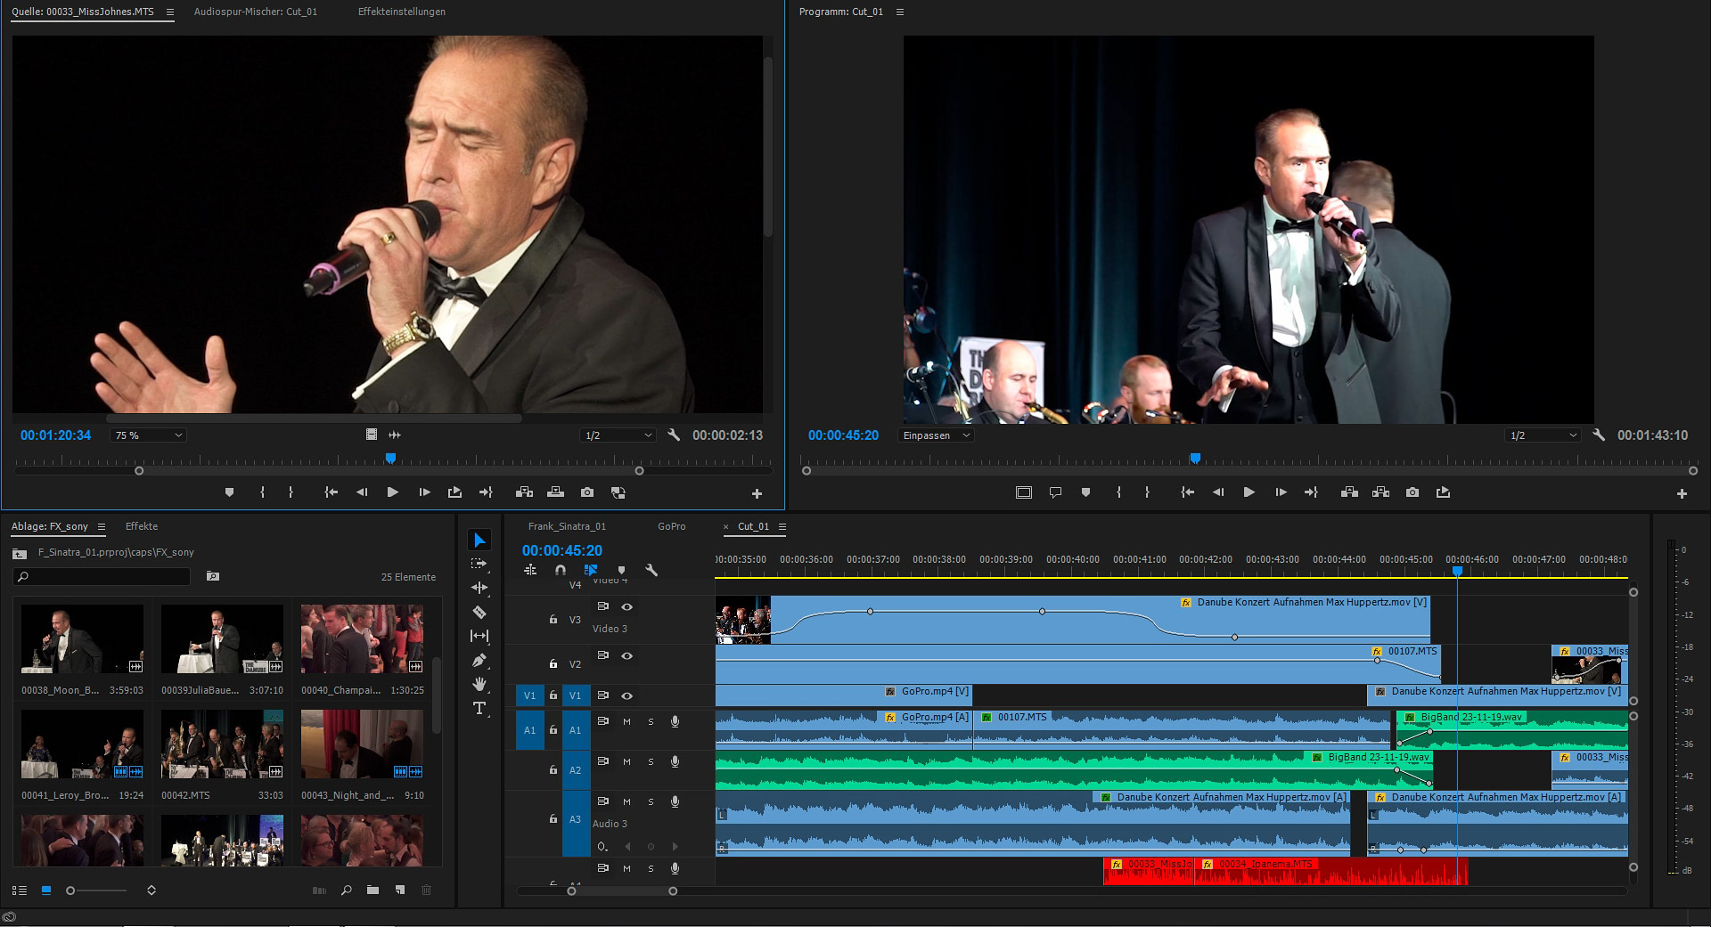Toggle sequence nest insert mode
Viewport: 1711px width, 927px height.
[530, 570]
